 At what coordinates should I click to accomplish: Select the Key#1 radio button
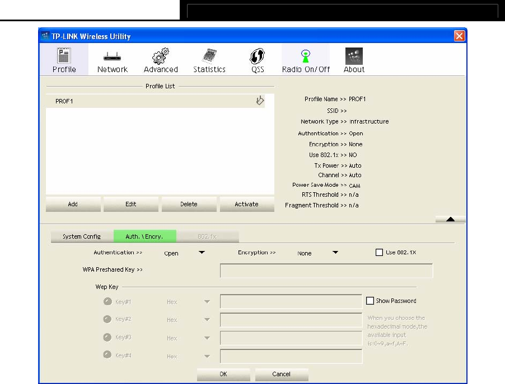[x=107, y=301]
